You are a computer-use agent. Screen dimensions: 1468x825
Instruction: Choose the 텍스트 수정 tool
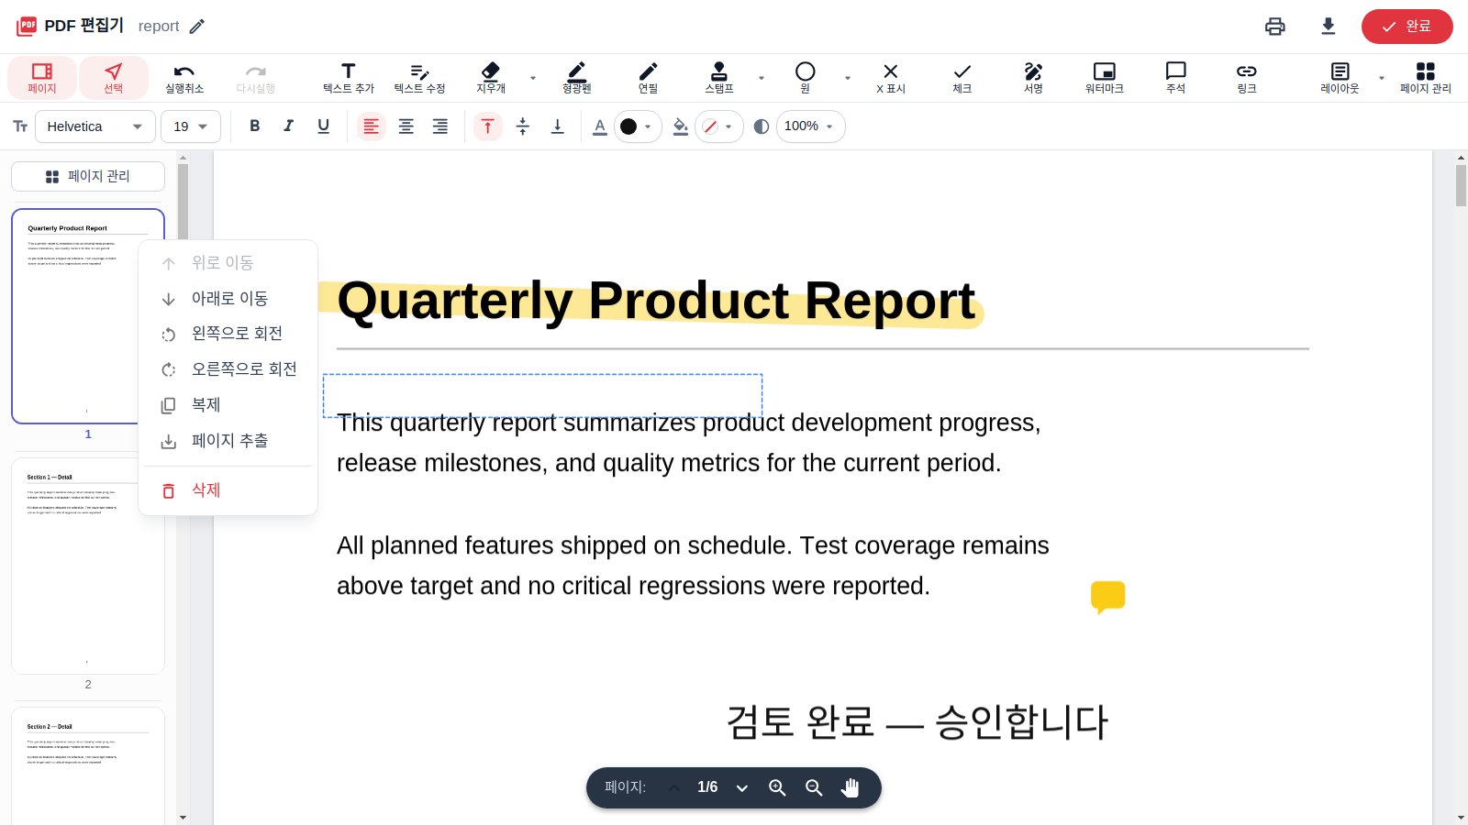pos(419,78)
